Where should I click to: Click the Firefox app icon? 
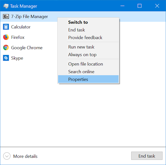6,37
